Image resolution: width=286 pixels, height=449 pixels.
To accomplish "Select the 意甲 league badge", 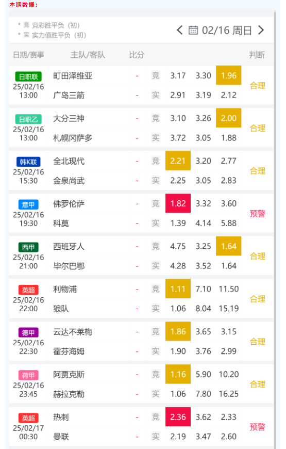I will pos(28,205).
